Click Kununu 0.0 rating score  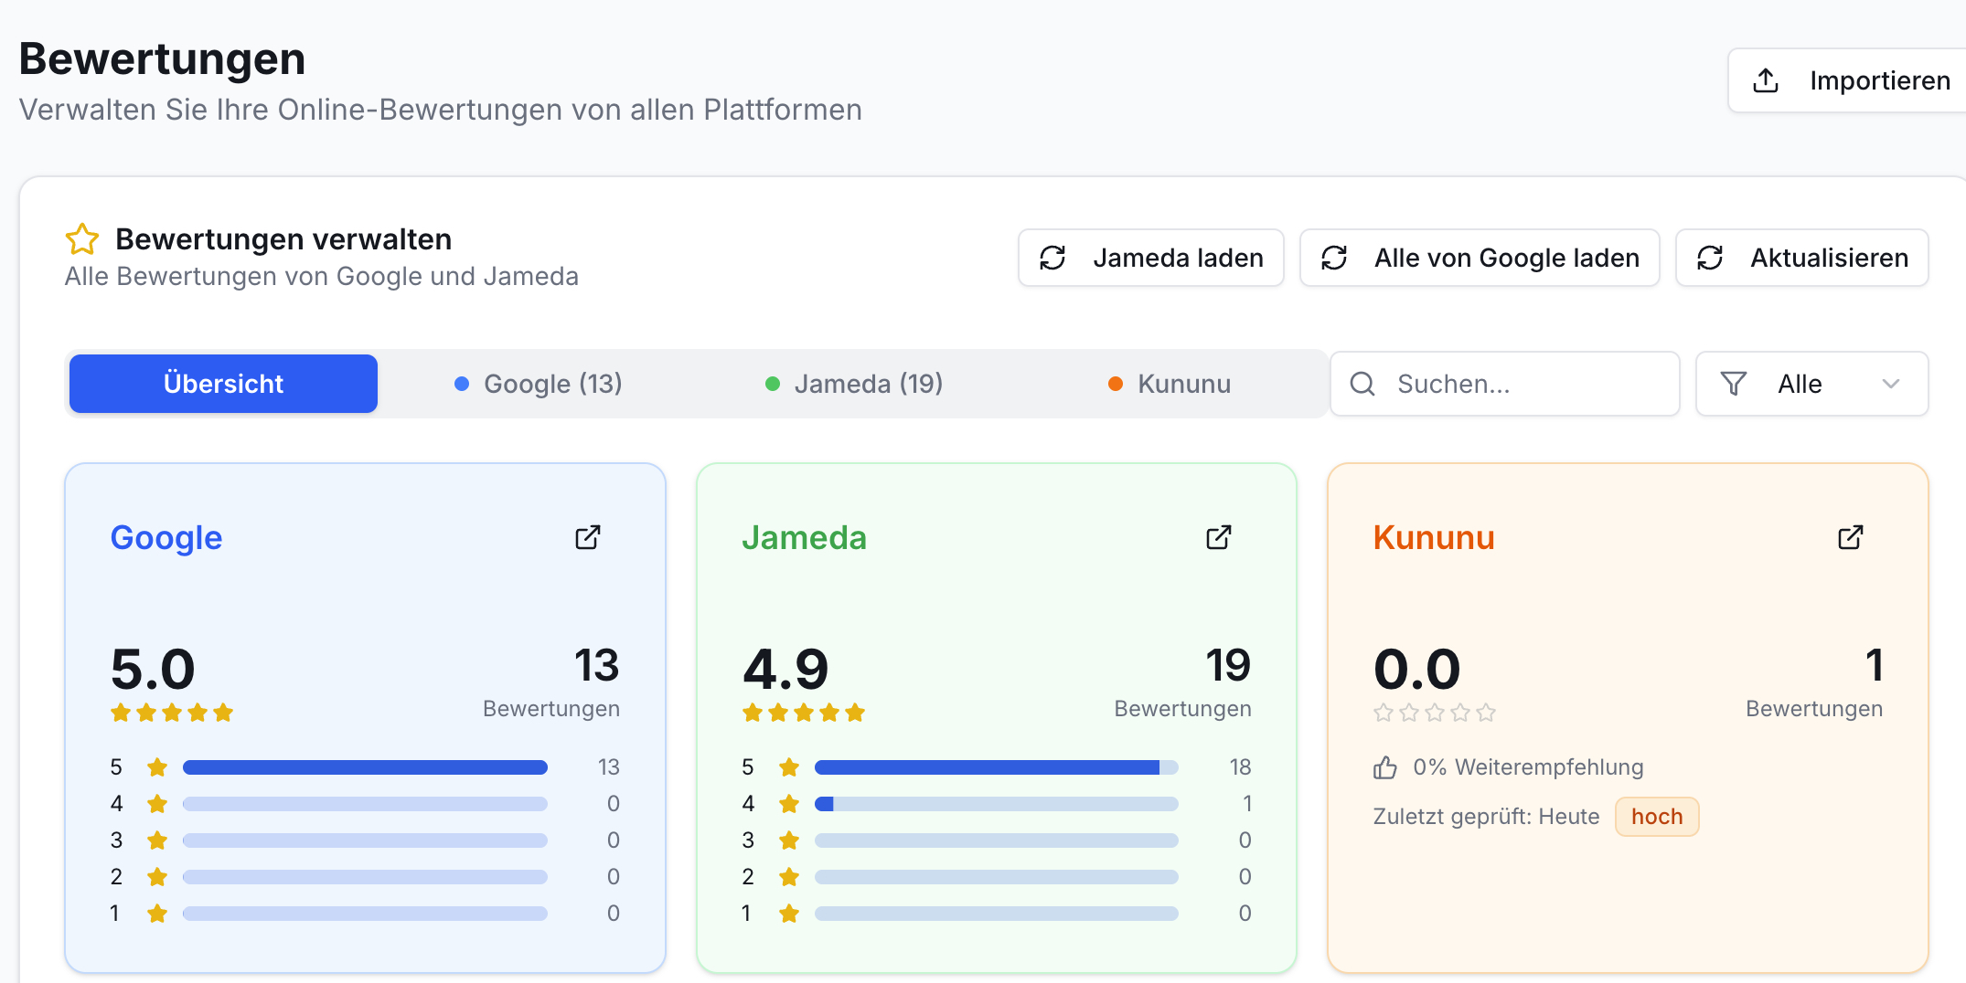click(x=1417, y=670)
